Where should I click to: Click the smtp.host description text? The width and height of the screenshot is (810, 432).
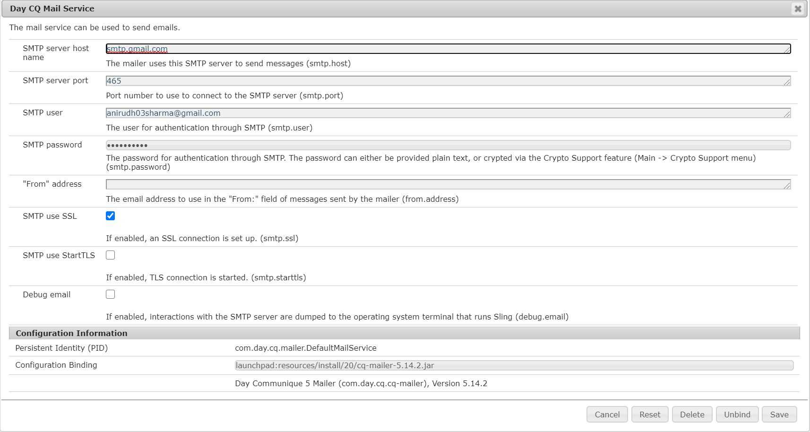click(228, 63)
